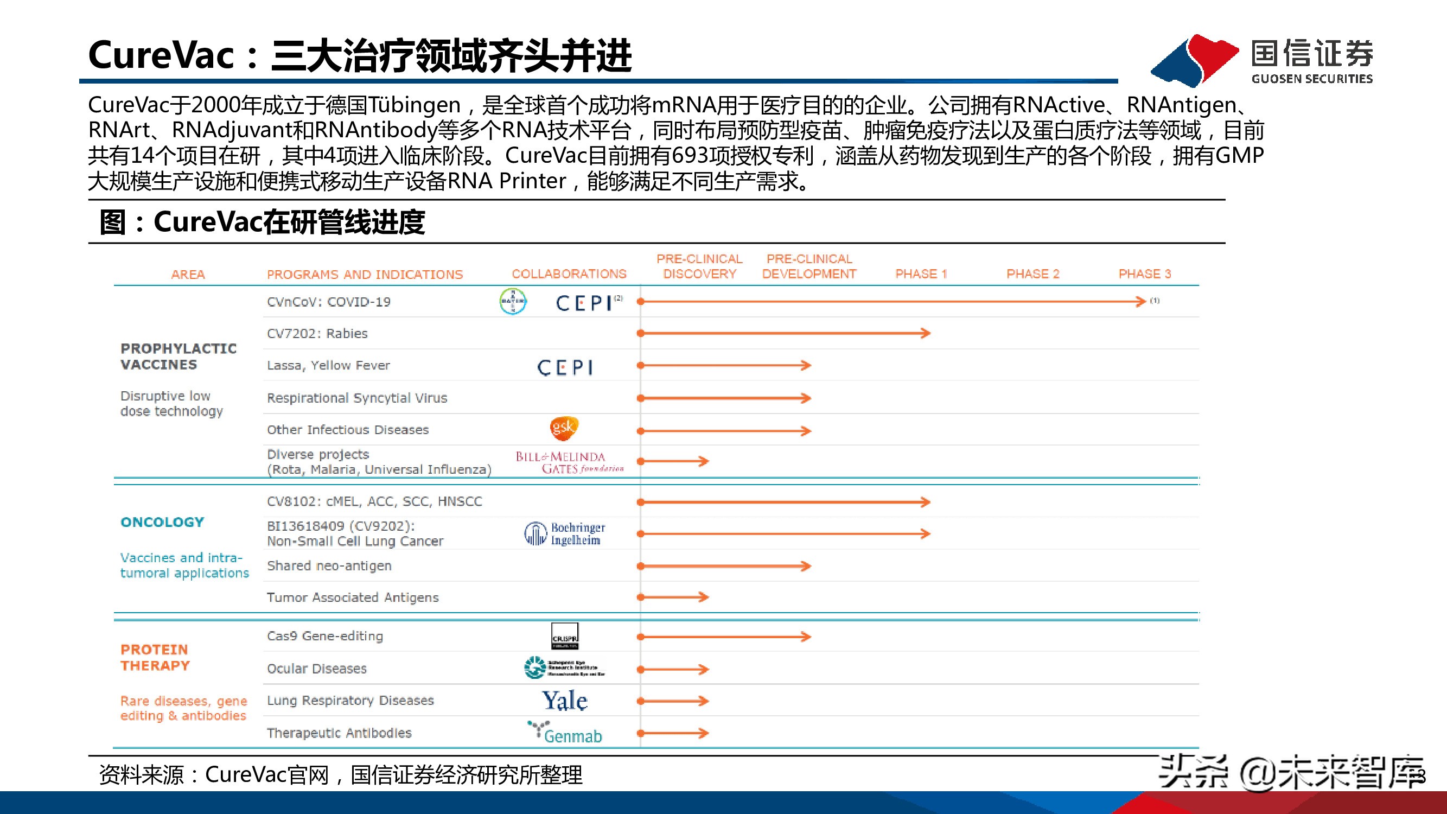Image resolution: width=1447 pixels, height=814 pixels.
Task: Click the Ocular Diseases text
Action: tap(317, 669)
